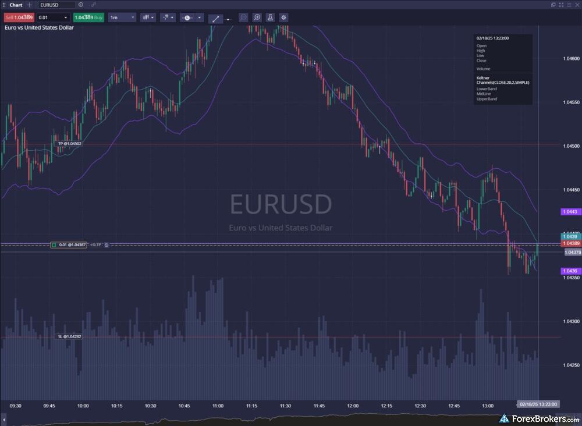The image size is (582, 426).
Task: Click the 11:00 time axis label
Action: coord(218,406)
